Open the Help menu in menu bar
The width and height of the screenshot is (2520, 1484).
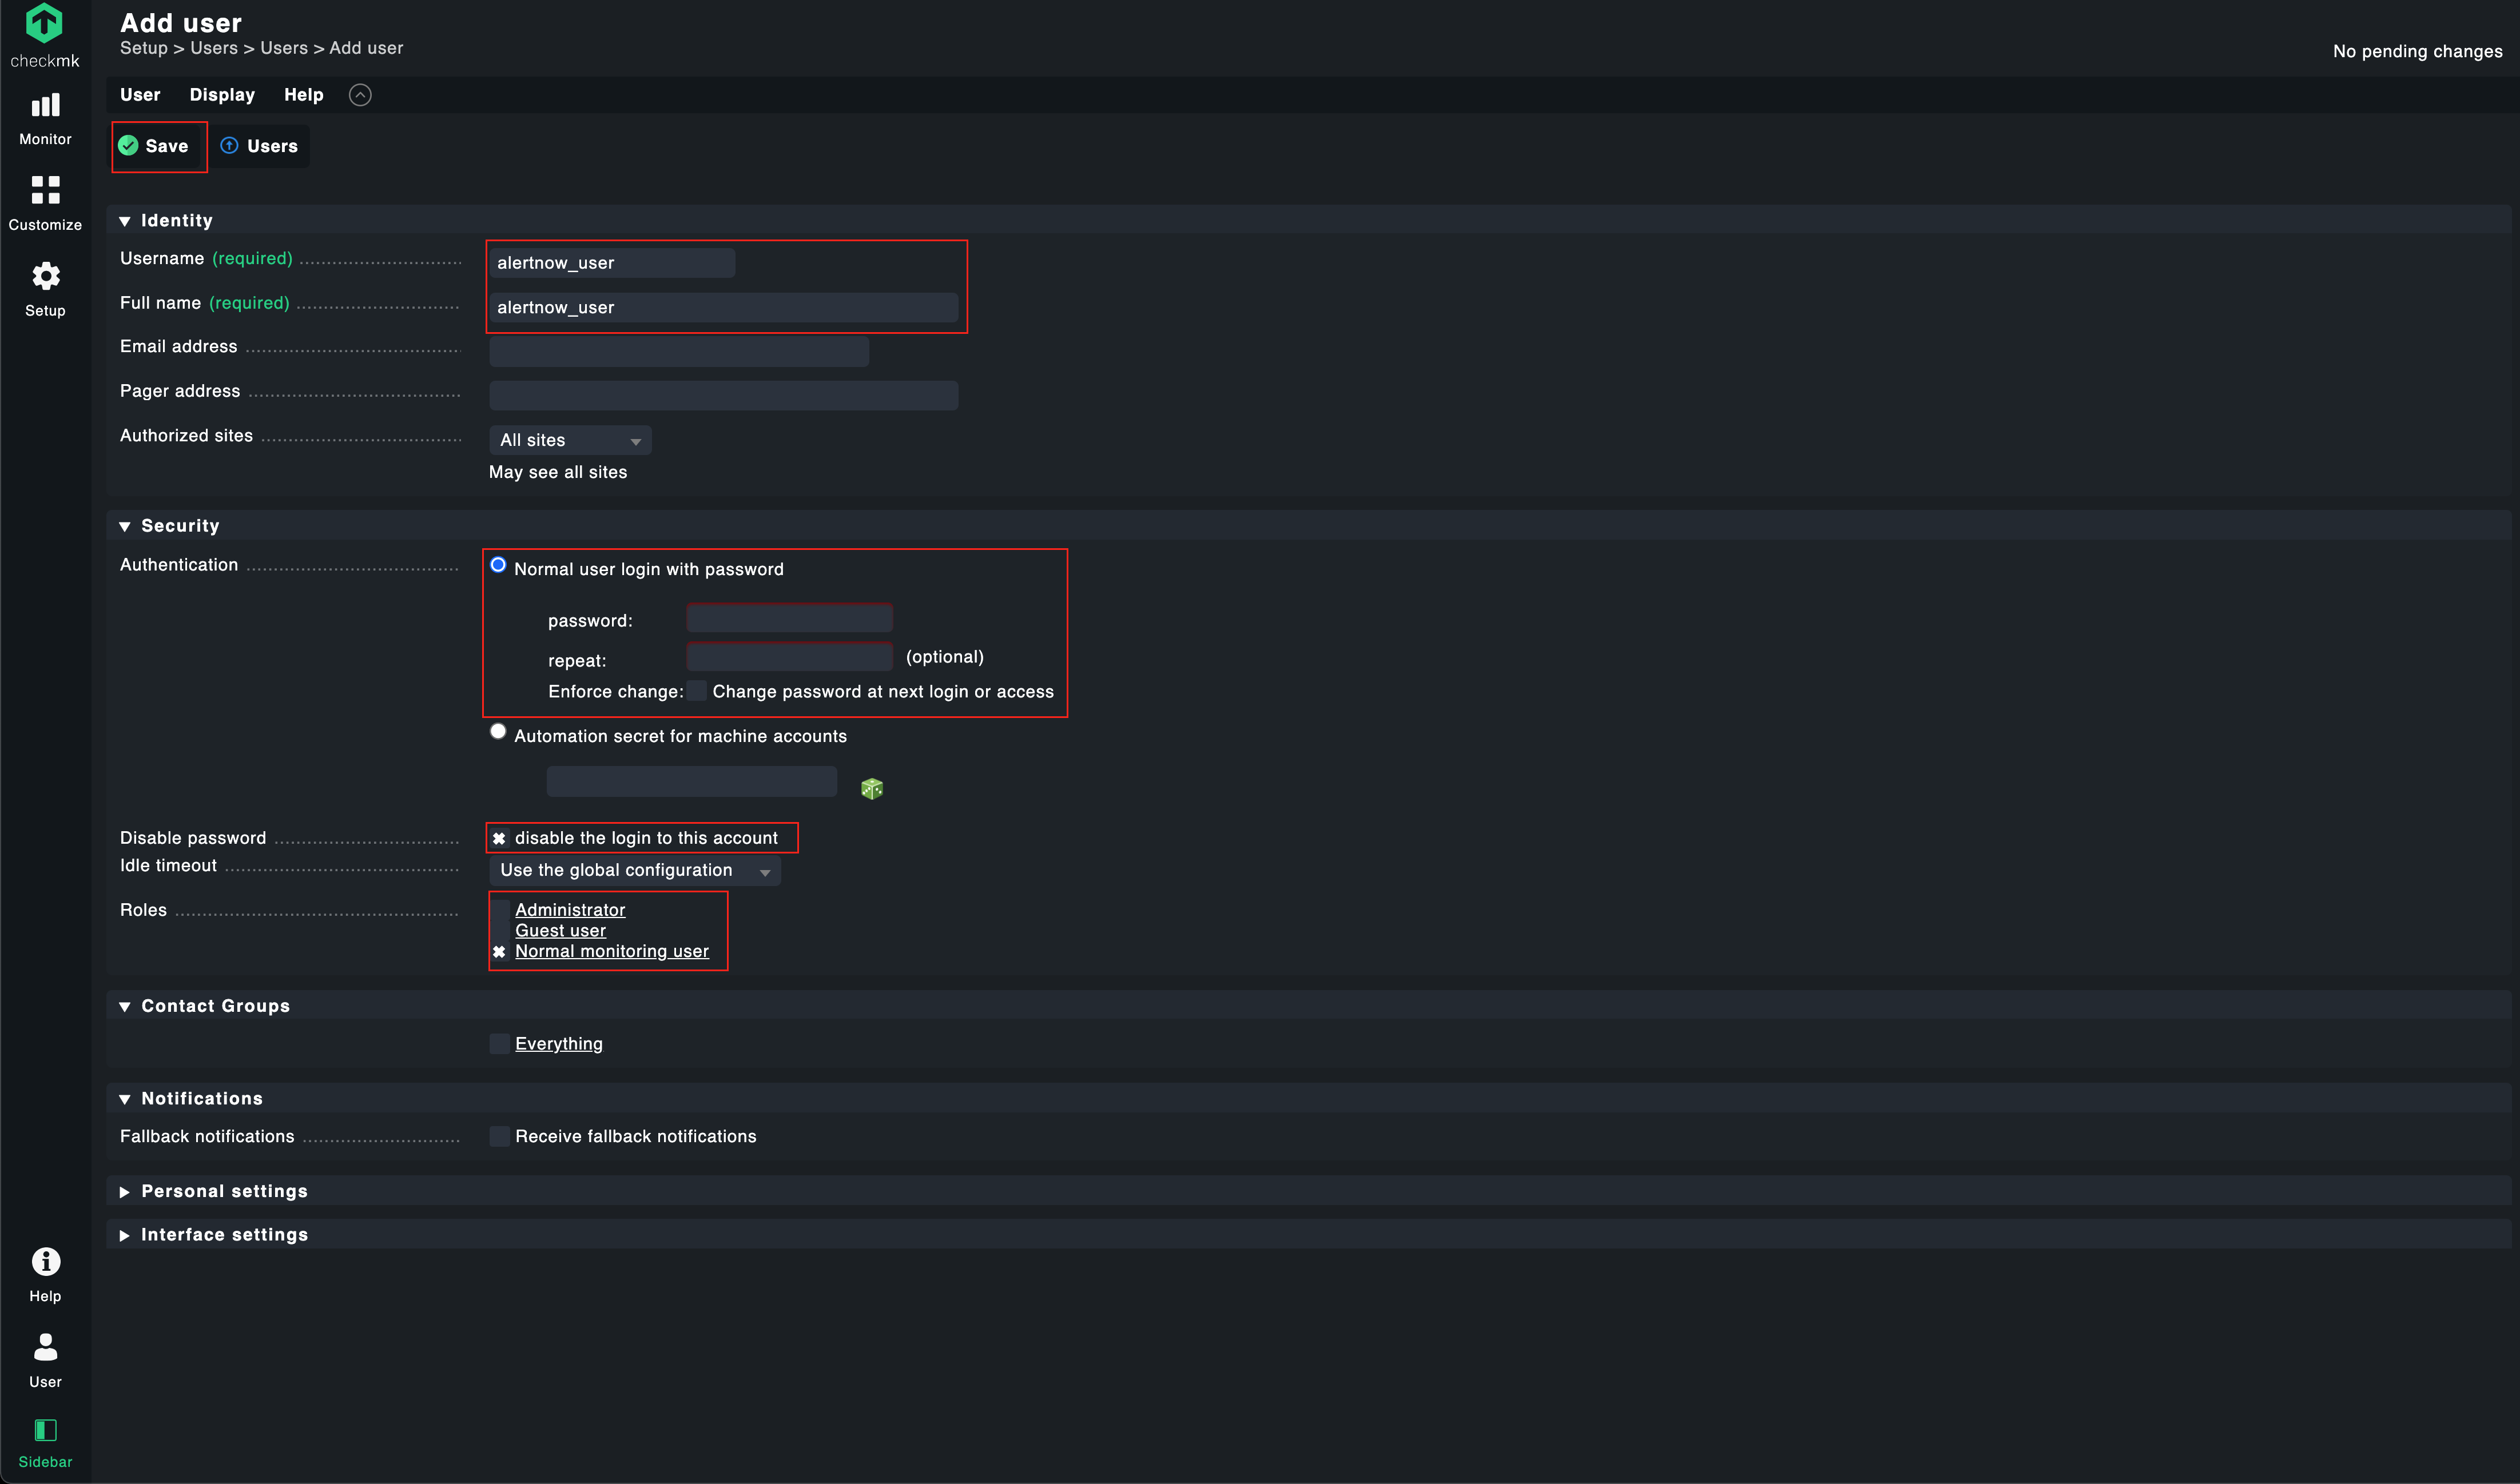(303, 95)
